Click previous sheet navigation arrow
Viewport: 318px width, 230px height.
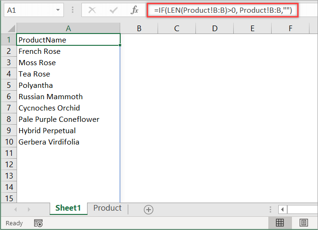click(16, 209)
